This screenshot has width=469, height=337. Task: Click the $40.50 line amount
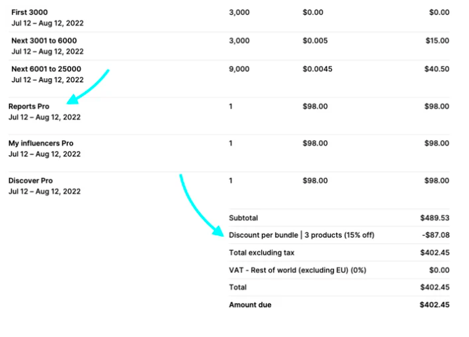tap(437, 69)
